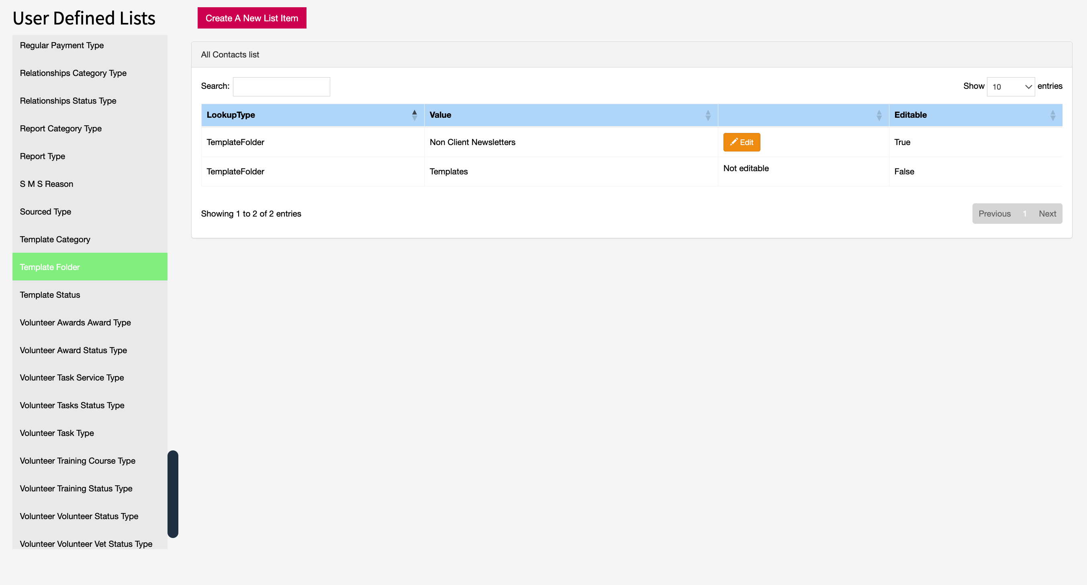Click the Non Client Newsletters value cell
Viewport: 1087px width, 585px height.
[570, 142]
